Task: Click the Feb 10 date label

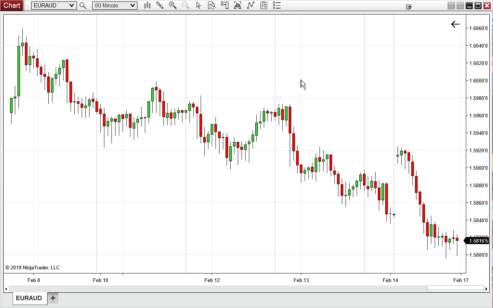Action: (100, 280)
